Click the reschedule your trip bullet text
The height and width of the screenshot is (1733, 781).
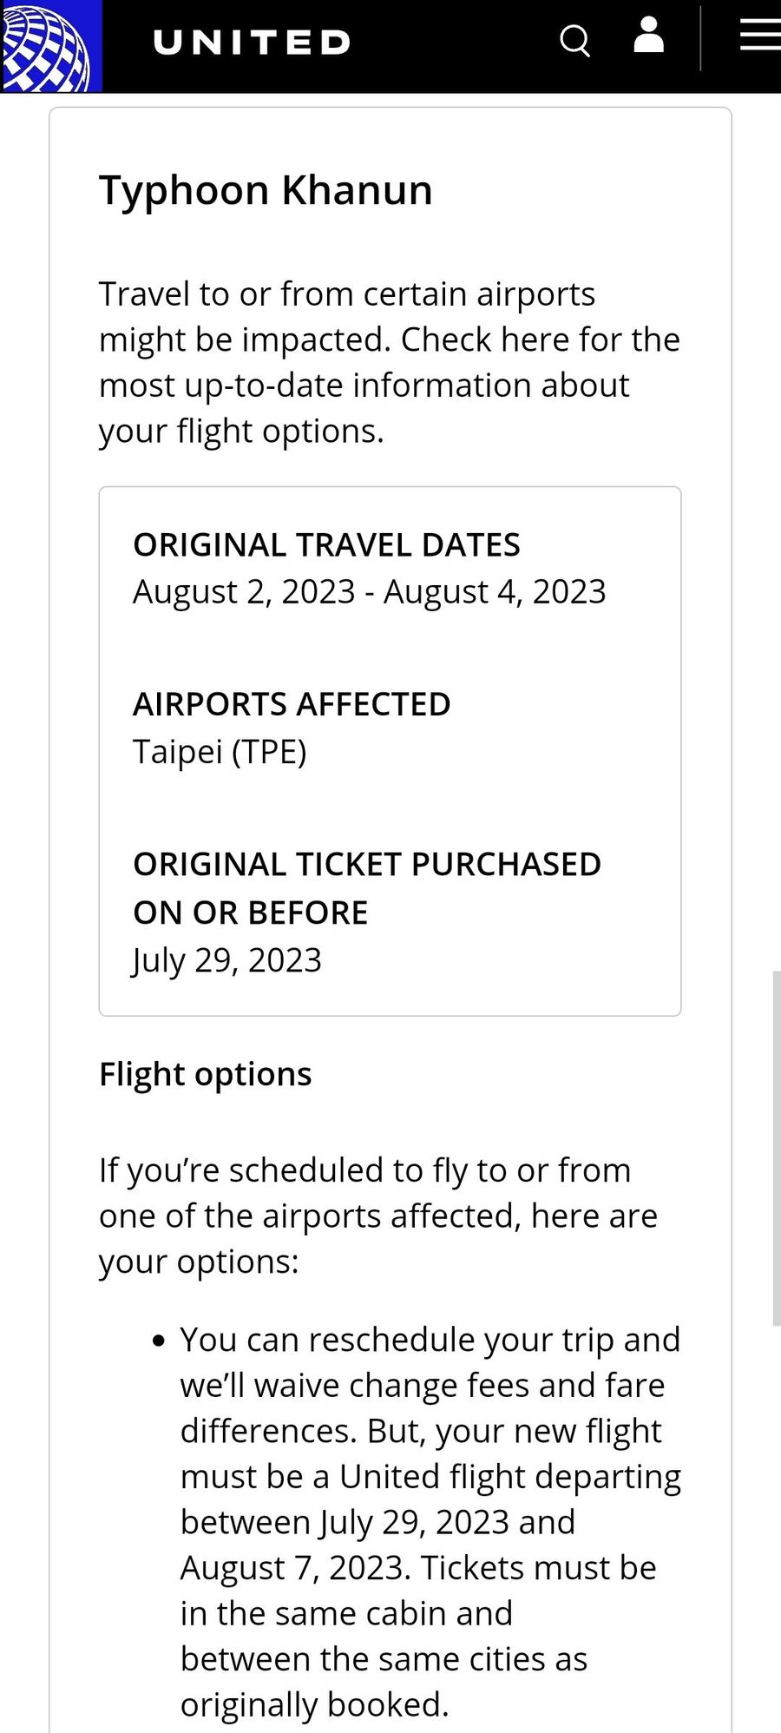point(430,1522)
